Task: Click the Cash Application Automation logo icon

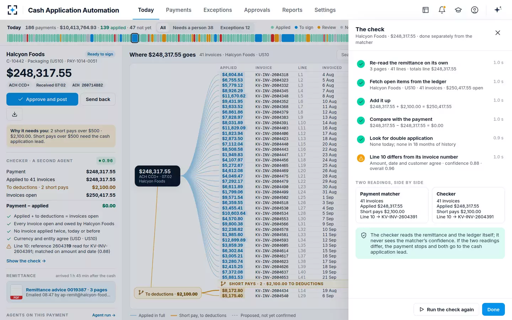Action: click(x=12, y=10)
